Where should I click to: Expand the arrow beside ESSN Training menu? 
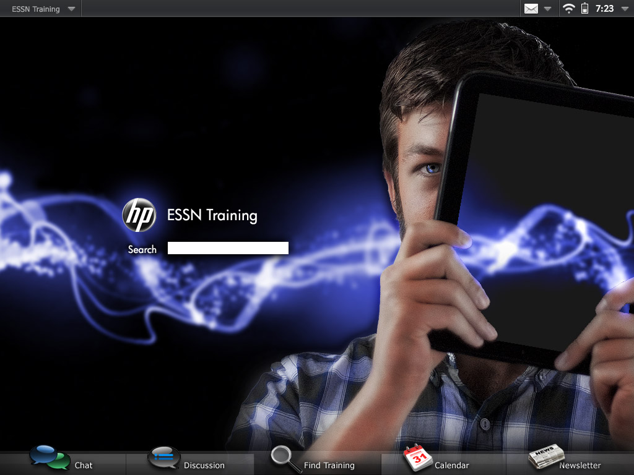(x=71, y=9)
